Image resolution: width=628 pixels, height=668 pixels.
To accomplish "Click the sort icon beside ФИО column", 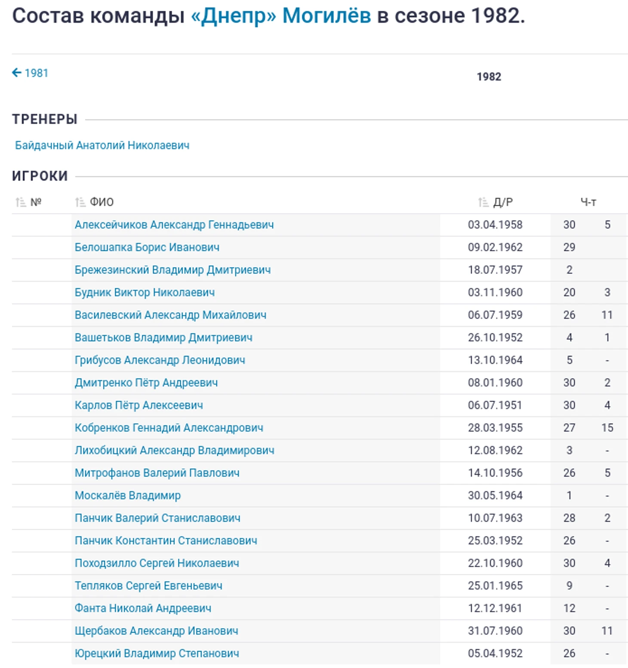I will tap(80, 202).
